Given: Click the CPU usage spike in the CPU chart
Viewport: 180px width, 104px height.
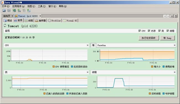Looking at the screenshot, I should point(30,60).
